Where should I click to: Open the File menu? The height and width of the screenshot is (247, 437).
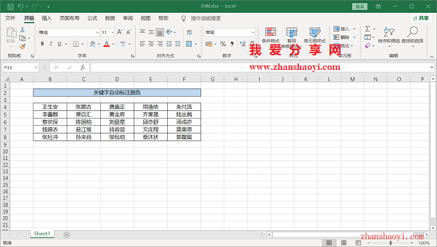[x=10, y=19]
